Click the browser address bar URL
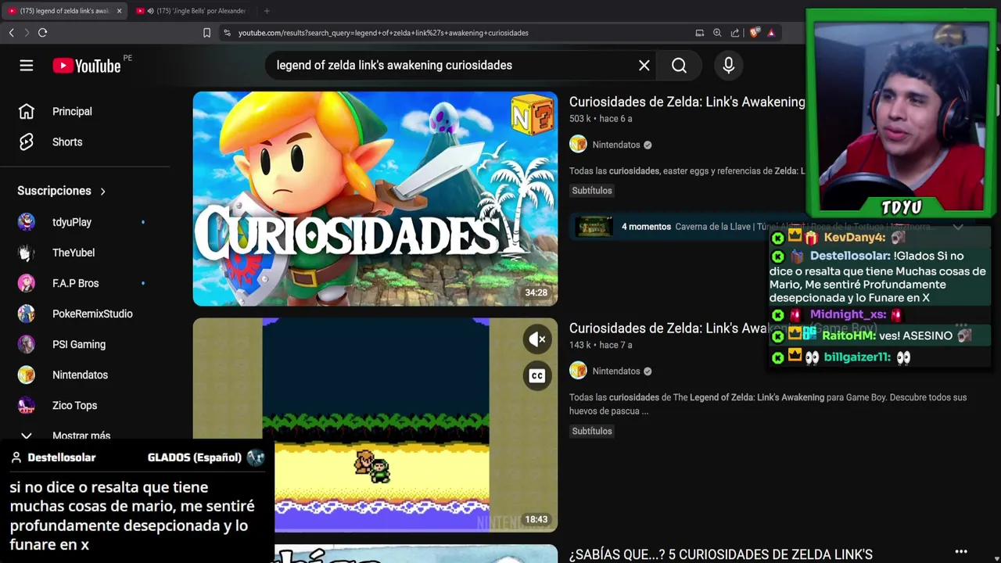Image resolution: width=1001 pixels, height=563 pixels. [383, 33]
